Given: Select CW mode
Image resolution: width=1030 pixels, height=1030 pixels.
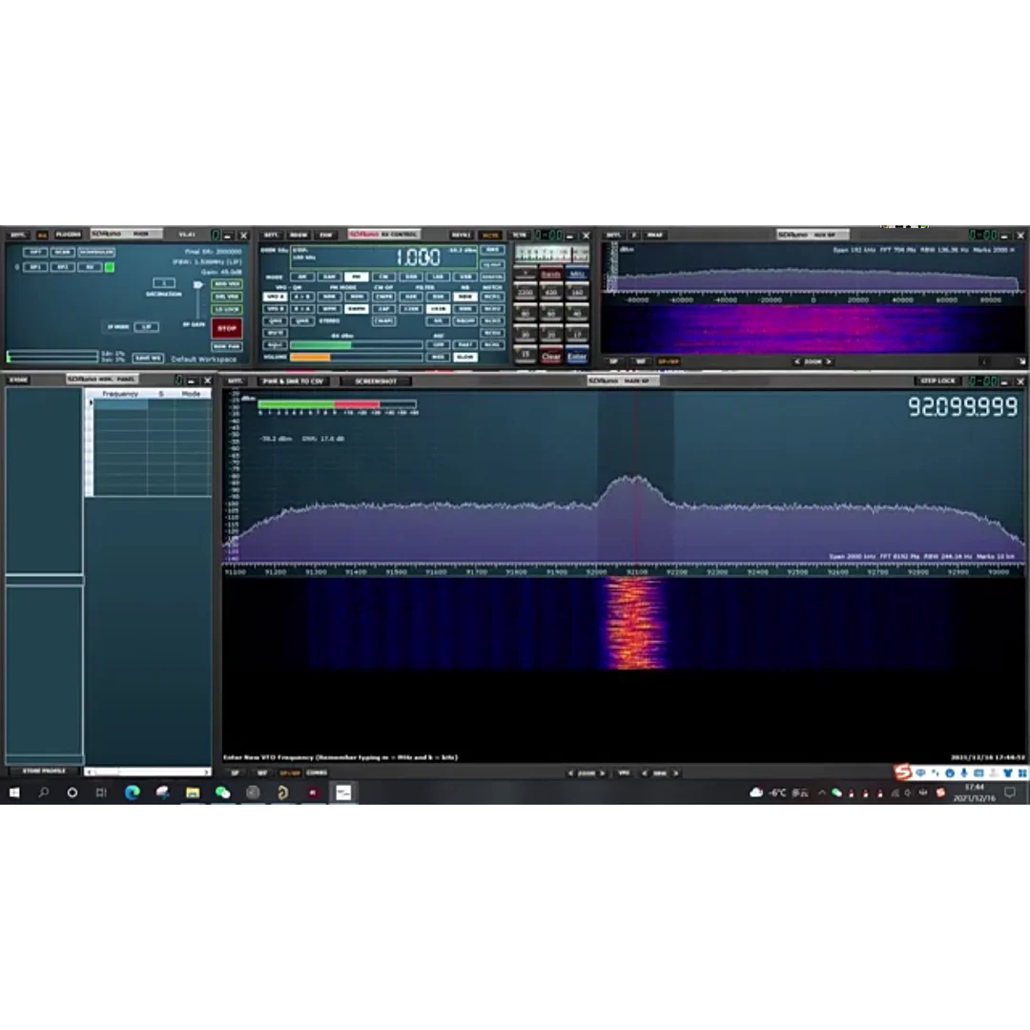Looking at the screenshot, I should [383, 277].
